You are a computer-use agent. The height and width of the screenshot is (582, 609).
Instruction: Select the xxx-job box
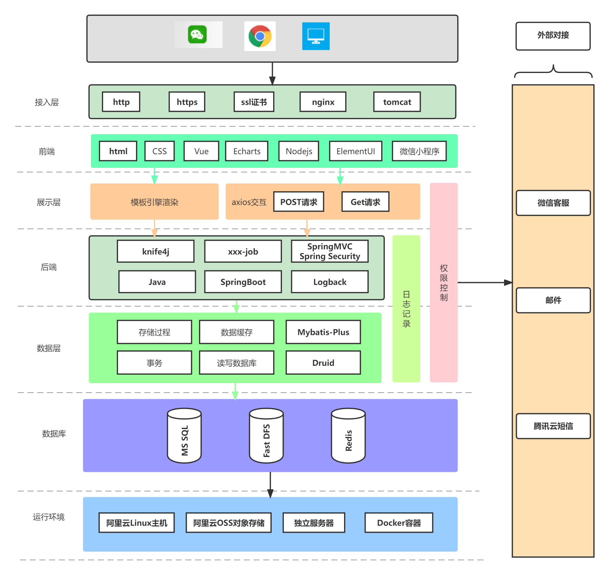click(x=243, y=251)
